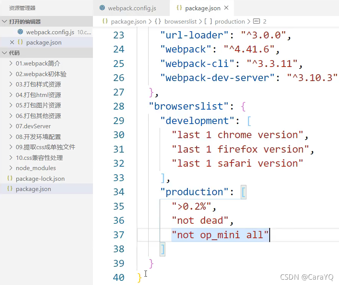Screen dimensions: 339x285
Task: Click "last 1 safari version" string
Action: pyautogui.click(x=237, y=164)
